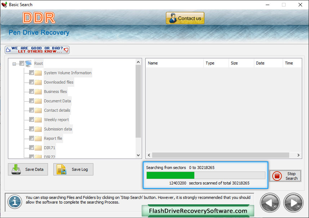The image size is (309, 218).
Task: Check the DIR71 checkbox
Action: (x=31, y=148)
